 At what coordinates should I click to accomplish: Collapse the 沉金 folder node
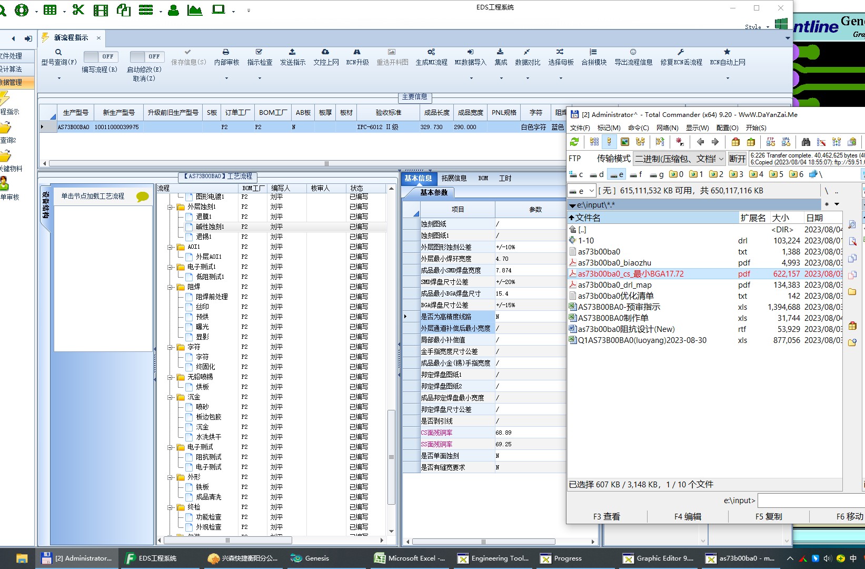171,397
